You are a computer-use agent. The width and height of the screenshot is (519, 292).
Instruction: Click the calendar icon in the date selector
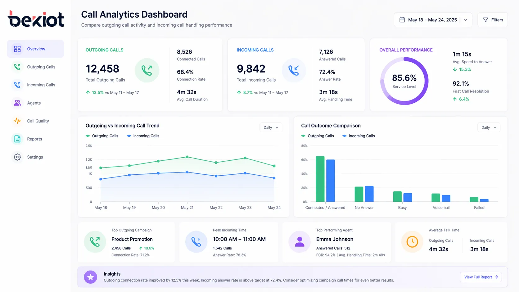point(402,19)
